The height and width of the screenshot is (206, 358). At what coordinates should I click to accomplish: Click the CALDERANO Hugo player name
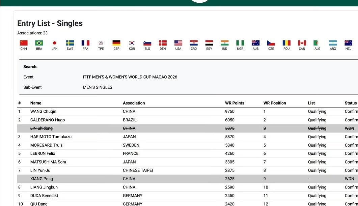48,120
